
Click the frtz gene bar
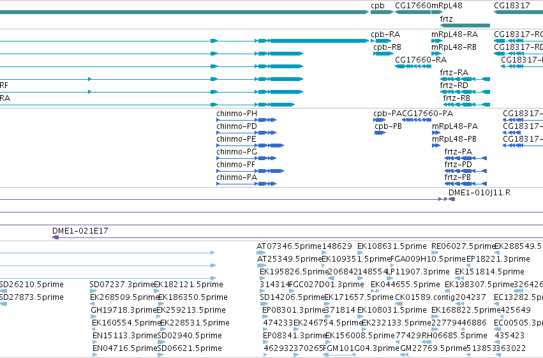coord(465,26)
